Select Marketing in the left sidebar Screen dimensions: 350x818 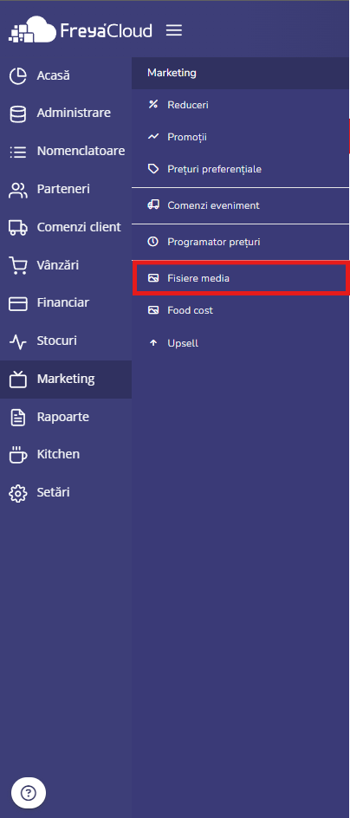pos(66,380)
